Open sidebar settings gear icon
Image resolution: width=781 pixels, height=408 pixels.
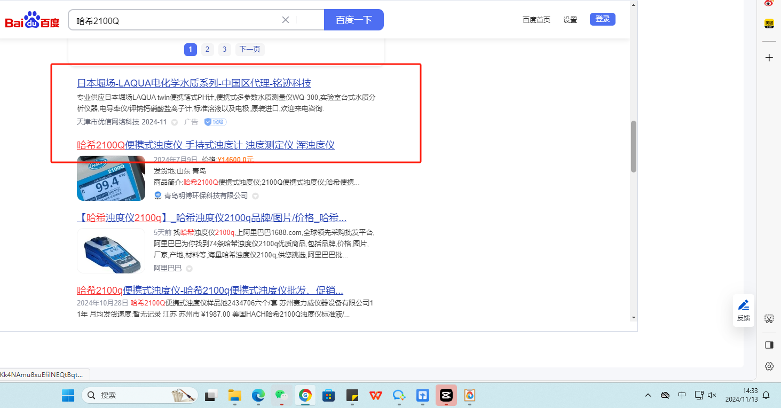pos(769,366)
